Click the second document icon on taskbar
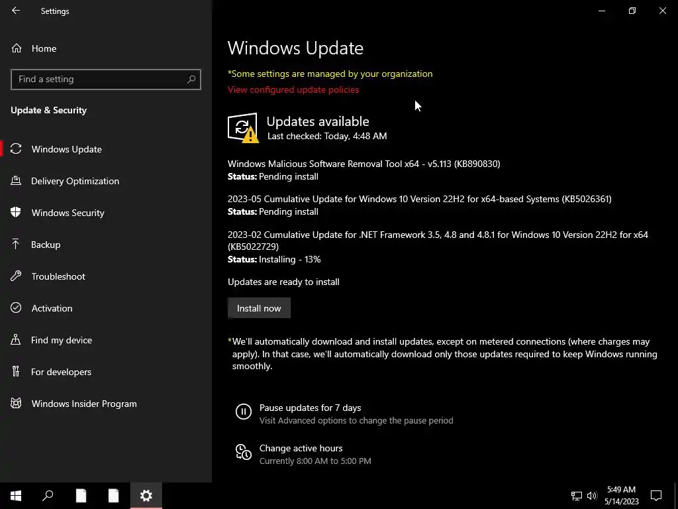678x509 pixels. [113, 496]
